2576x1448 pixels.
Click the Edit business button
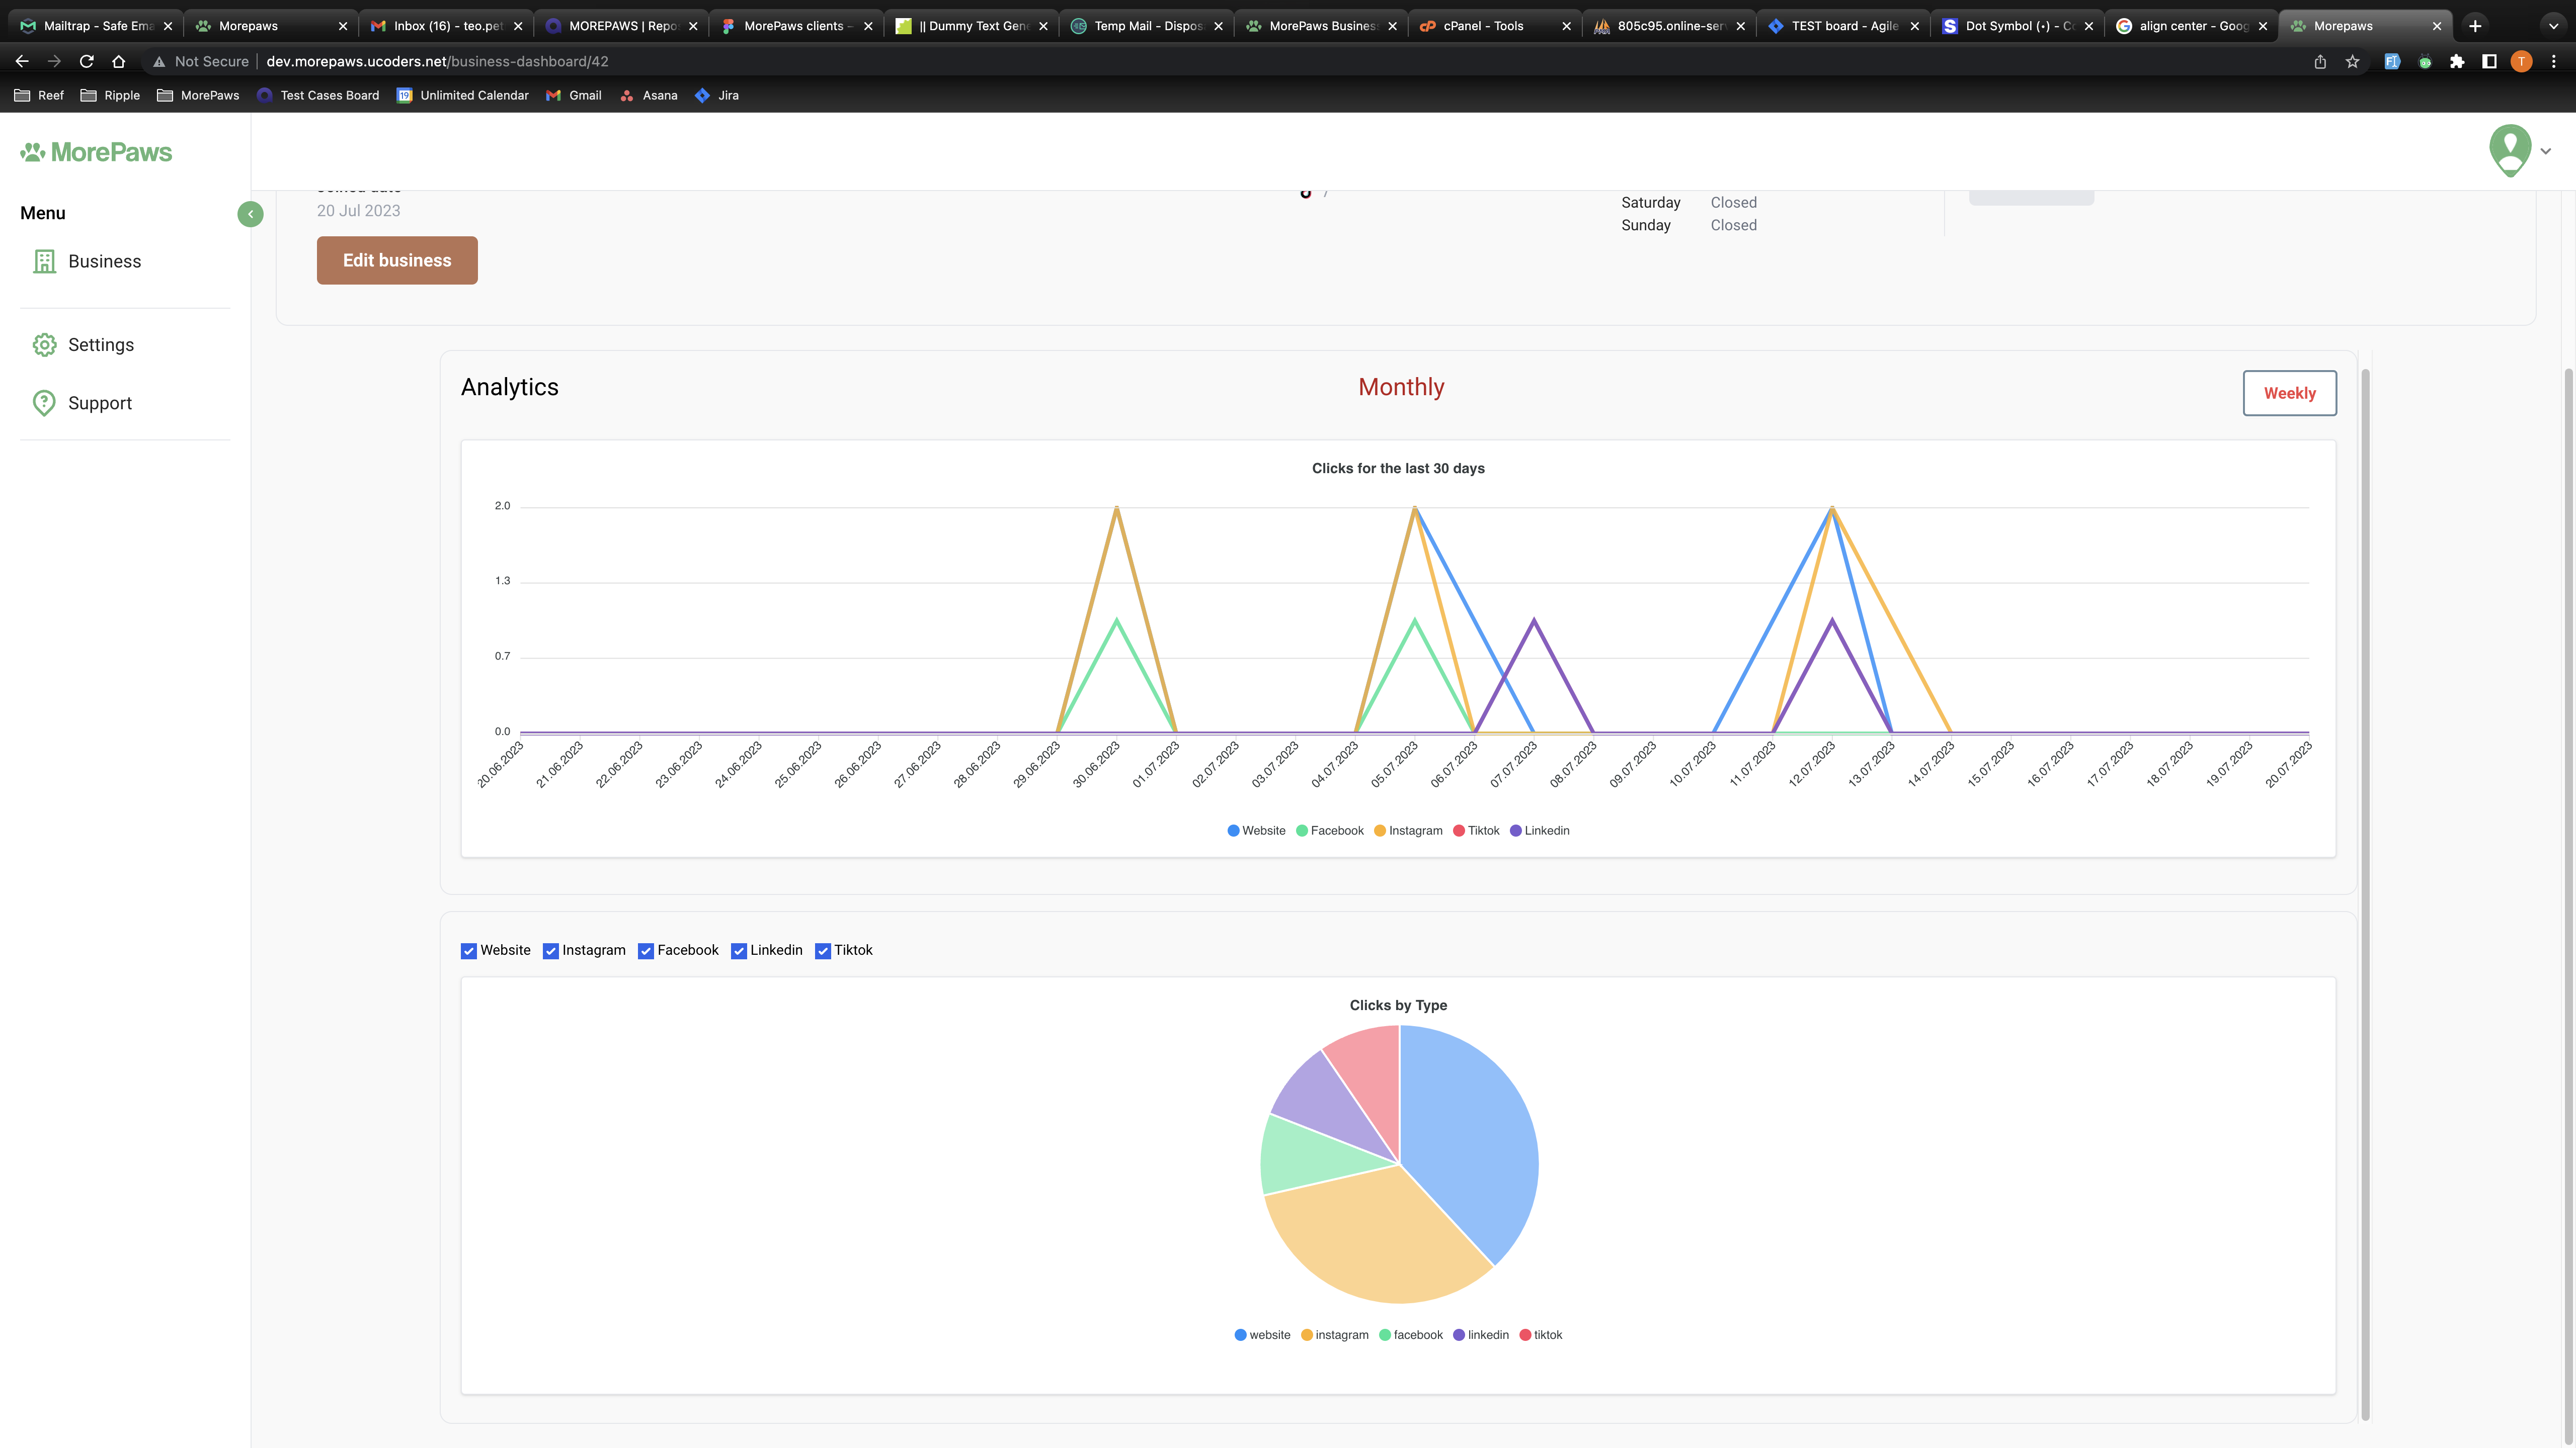tap(397, 260)
